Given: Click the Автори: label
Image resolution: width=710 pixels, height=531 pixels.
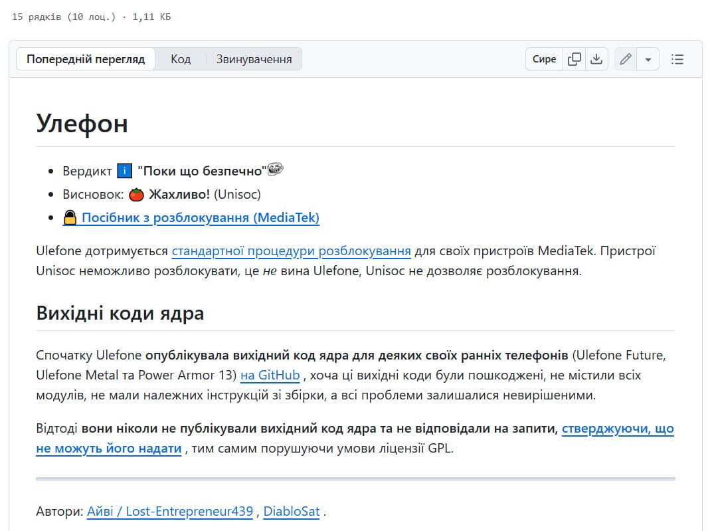Looking at the screenshot, I should pyautogui.click(x=60, y=512).
